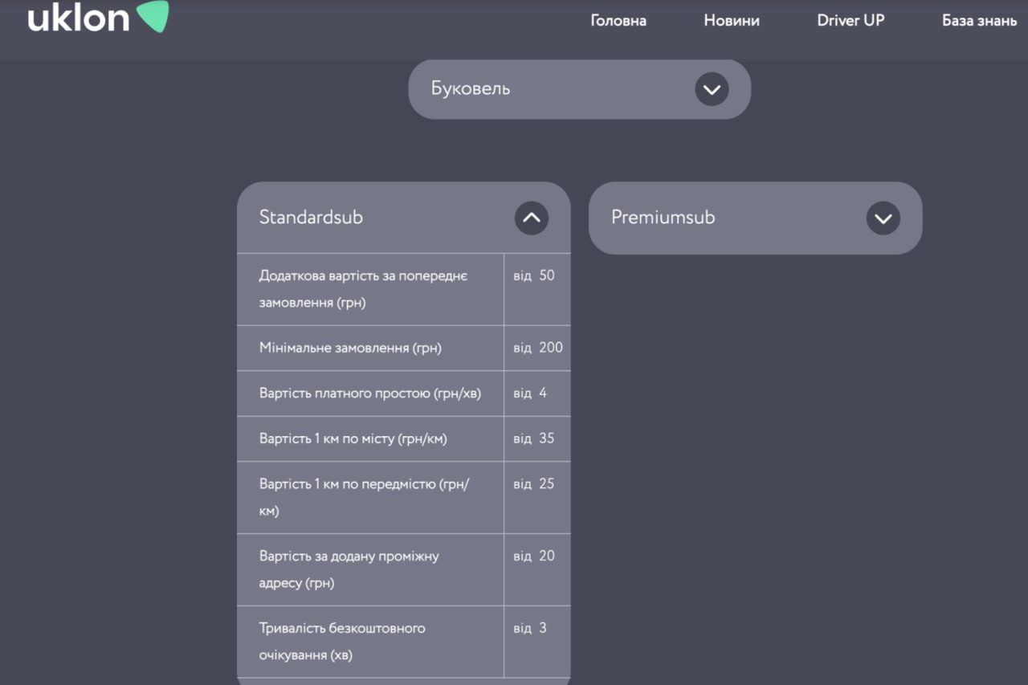
Task: Click the Вартість 1 км по місту row
Action: (x=353, y=438)
